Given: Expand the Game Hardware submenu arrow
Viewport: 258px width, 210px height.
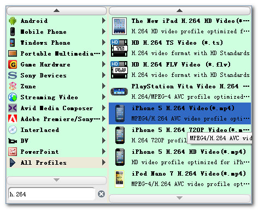Looking at the screenshot, I should point(104,64).
